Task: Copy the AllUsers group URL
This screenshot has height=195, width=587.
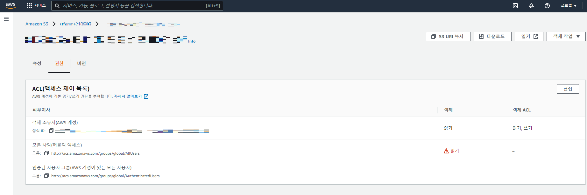Action: point(46,153)
